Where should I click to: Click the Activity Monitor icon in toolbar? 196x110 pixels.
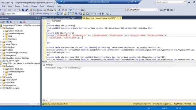82,10
